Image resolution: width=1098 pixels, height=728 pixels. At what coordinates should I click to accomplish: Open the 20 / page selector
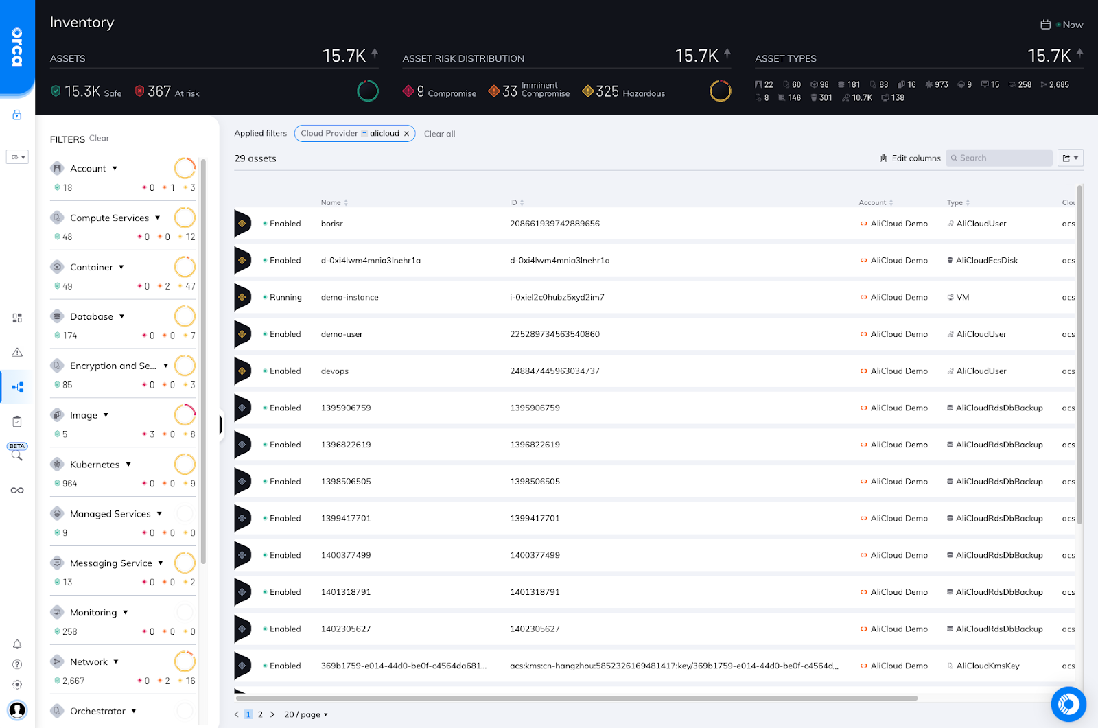pos(304,714)
